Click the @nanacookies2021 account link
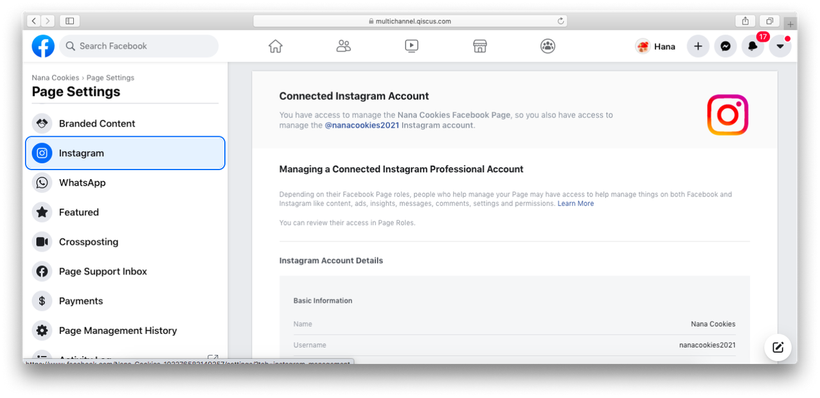 coord(361,126)
